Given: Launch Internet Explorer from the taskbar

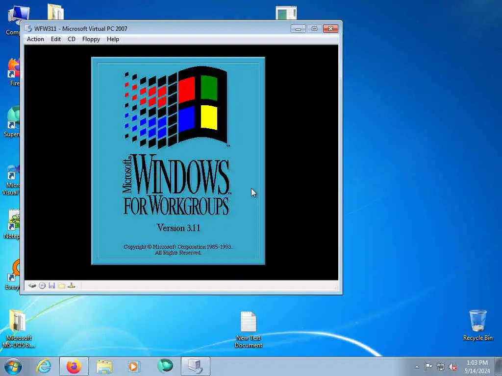Looking at the screenshot, I should coord(44,366).
